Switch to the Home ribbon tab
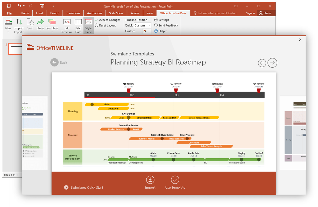318x207 pixels. [x=25, y=13]
